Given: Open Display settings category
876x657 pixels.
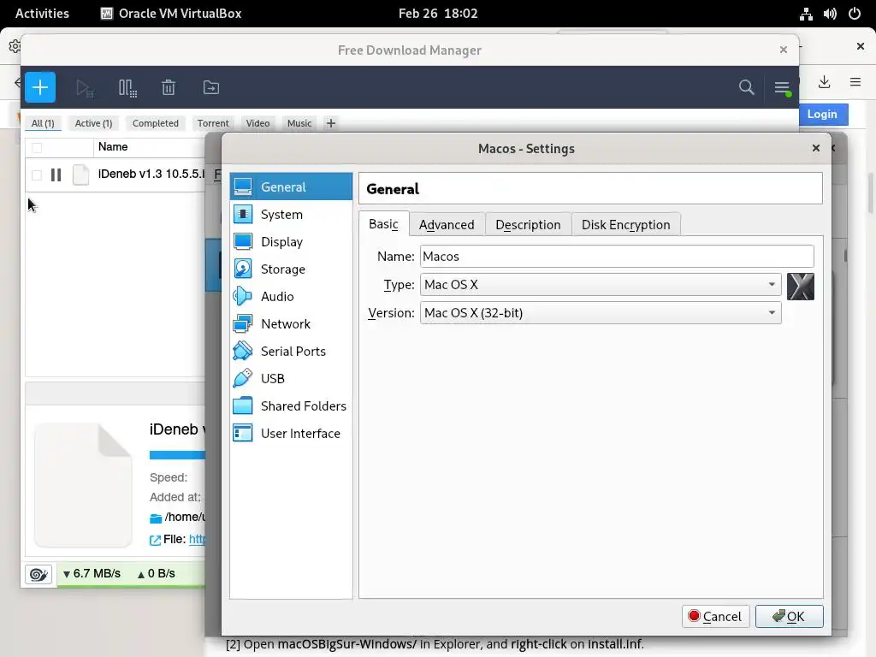Looking at the screenshot, I should 291,241.
